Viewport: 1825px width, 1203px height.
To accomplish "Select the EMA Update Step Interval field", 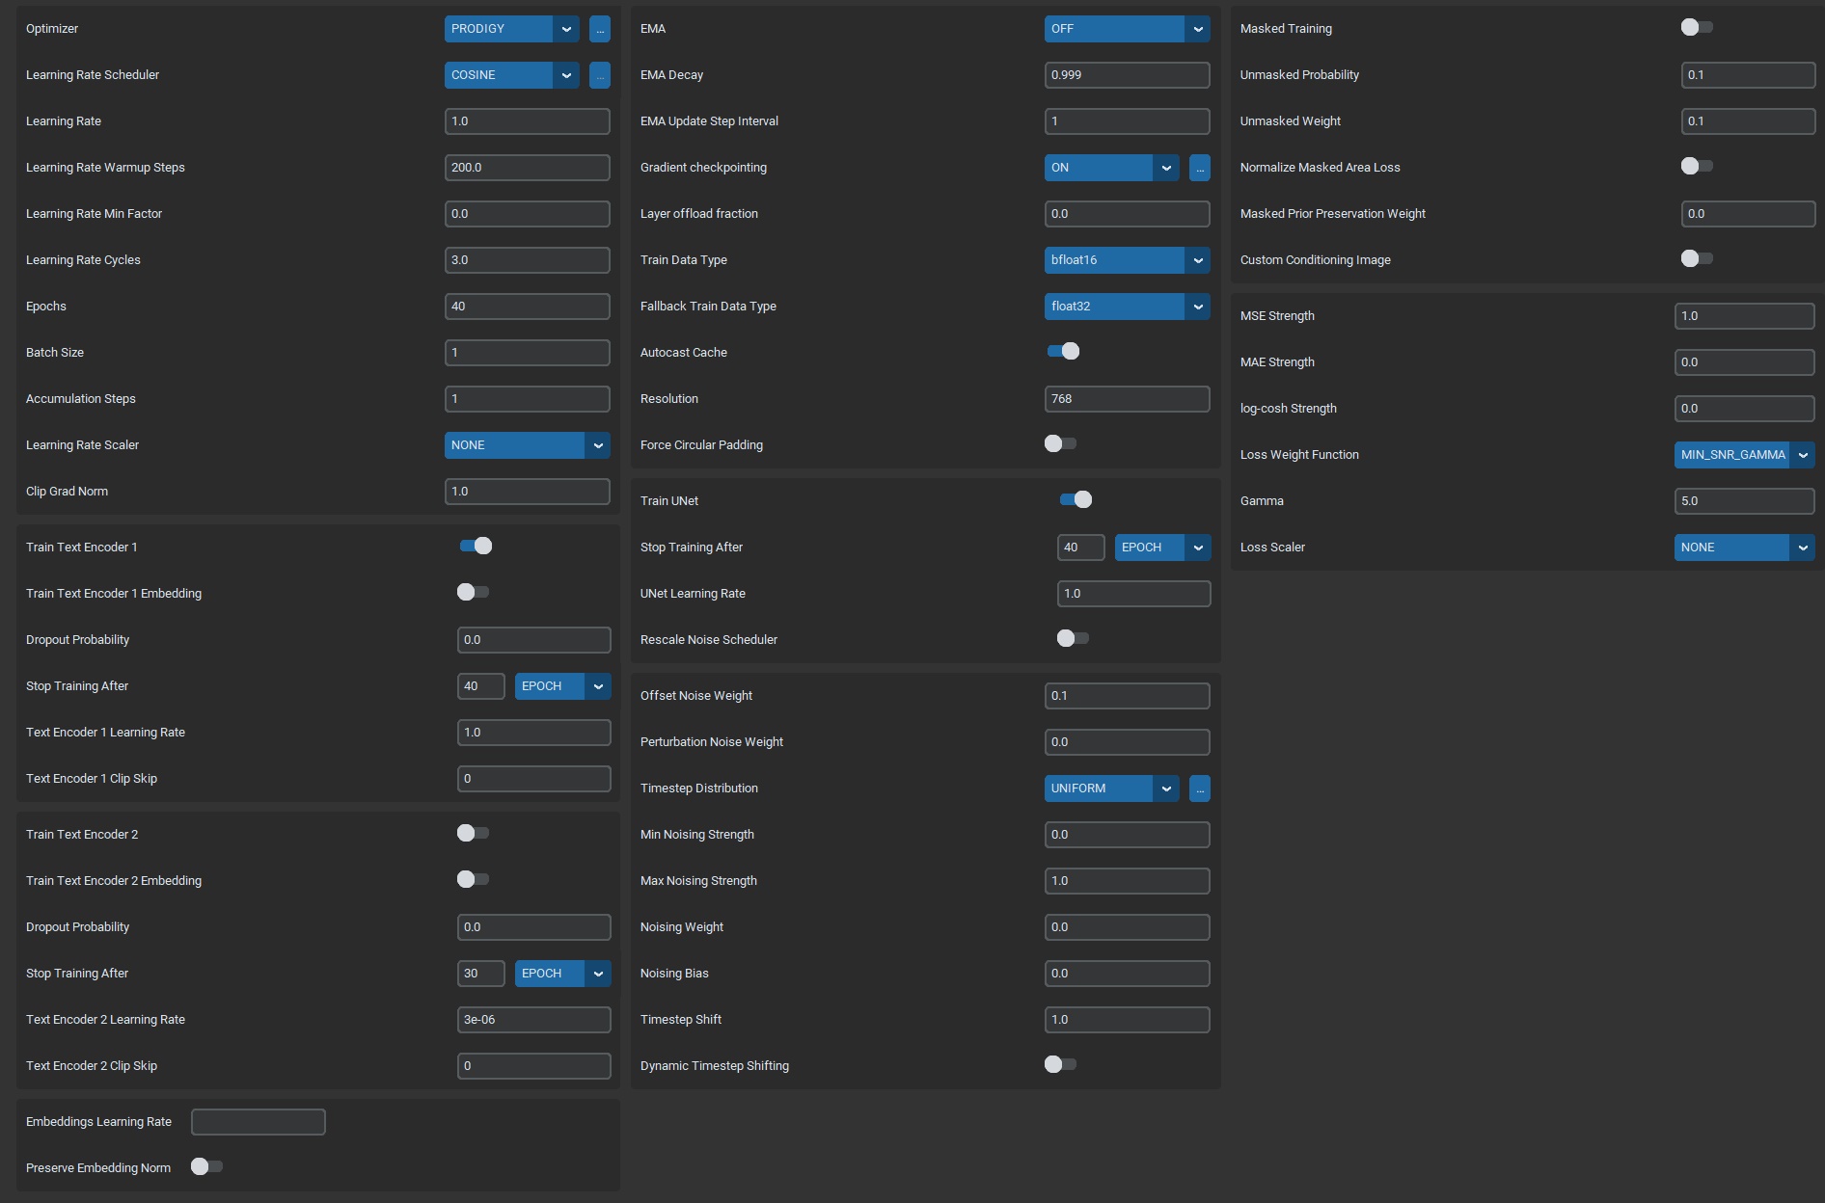I will [x=1128, y=121].
